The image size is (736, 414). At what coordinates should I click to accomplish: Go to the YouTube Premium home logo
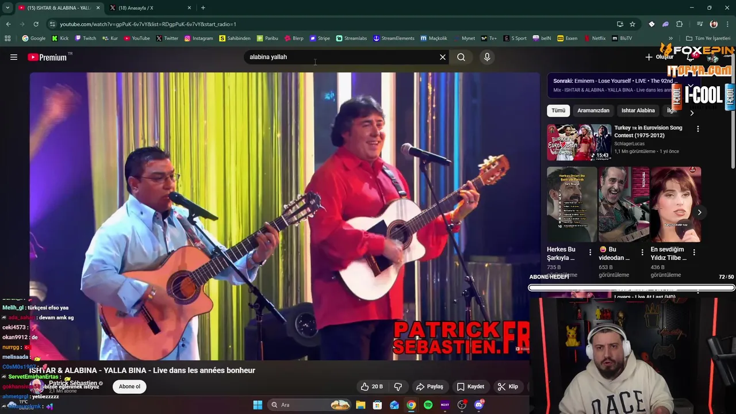(47, 57)
